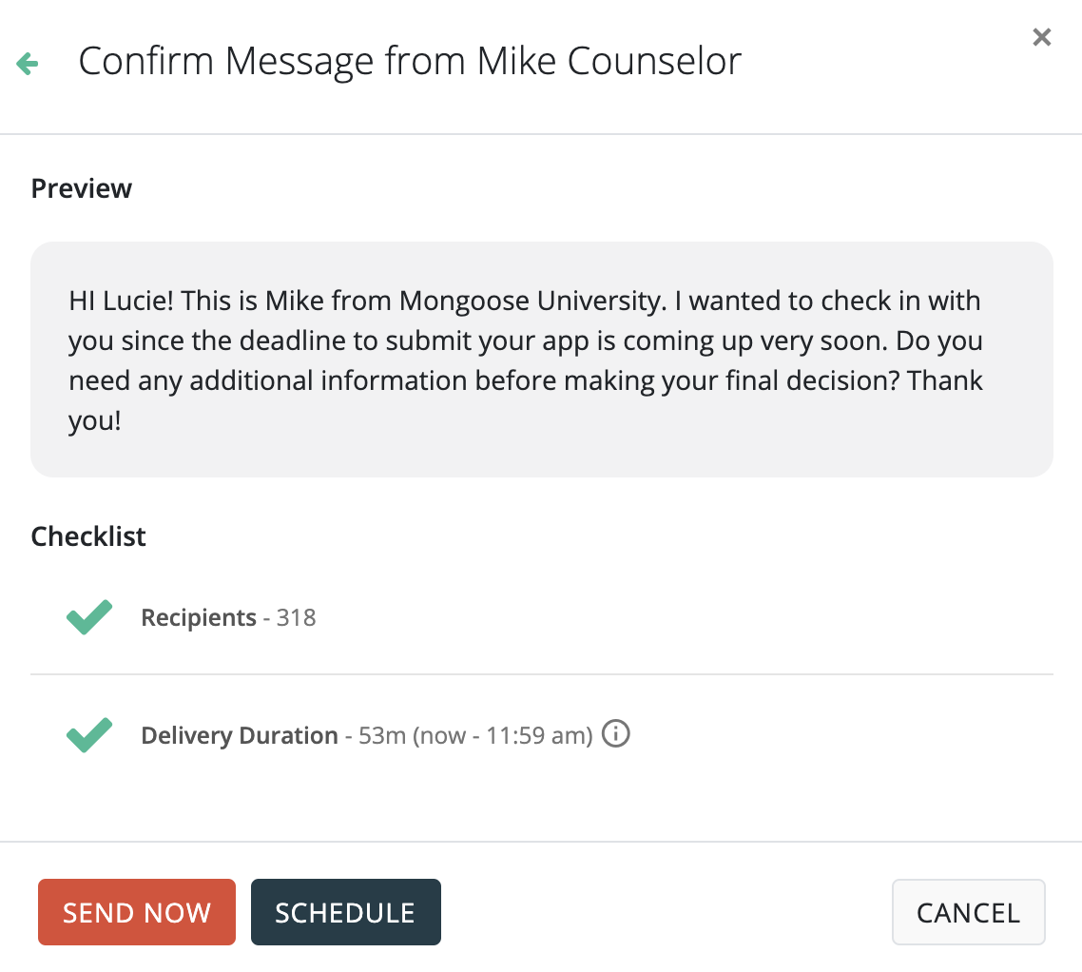The height and width of the screenshot is (972, 1082).
Task: Select the Preview section heading
Action: click(x=82, y=188)
